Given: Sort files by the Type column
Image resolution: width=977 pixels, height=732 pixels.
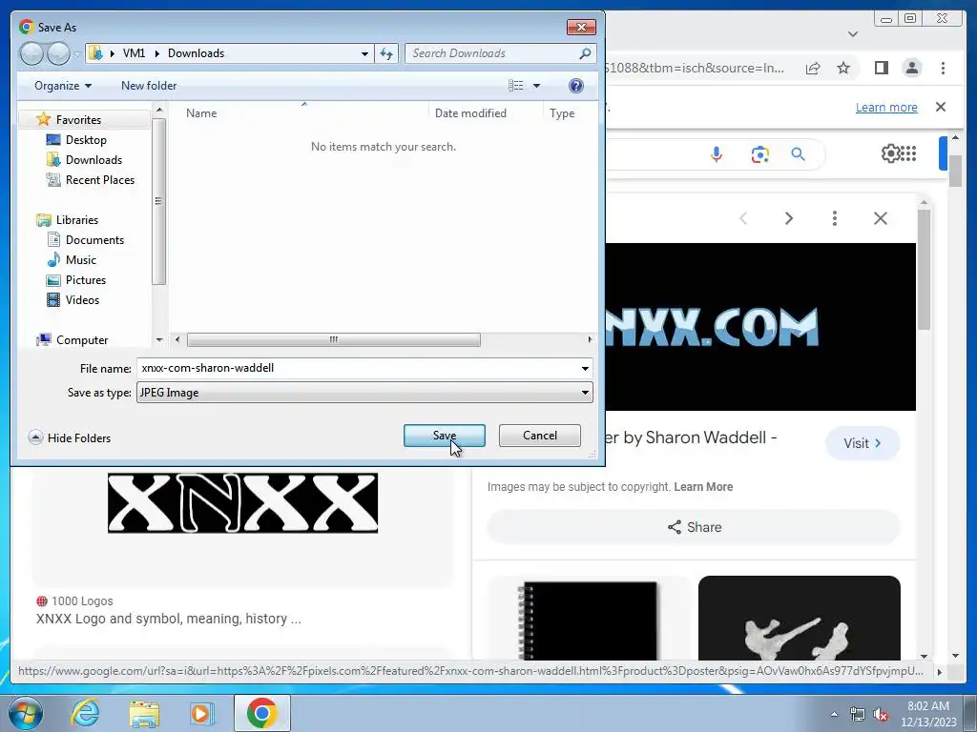Looking at the screenshot, I should pos(561,113).
